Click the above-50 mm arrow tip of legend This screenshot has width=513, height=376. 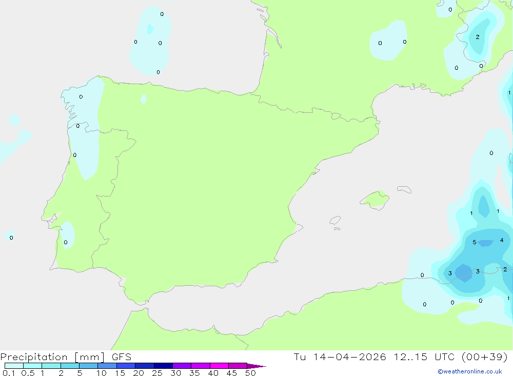pyautogui.click(x=256, y=366)
